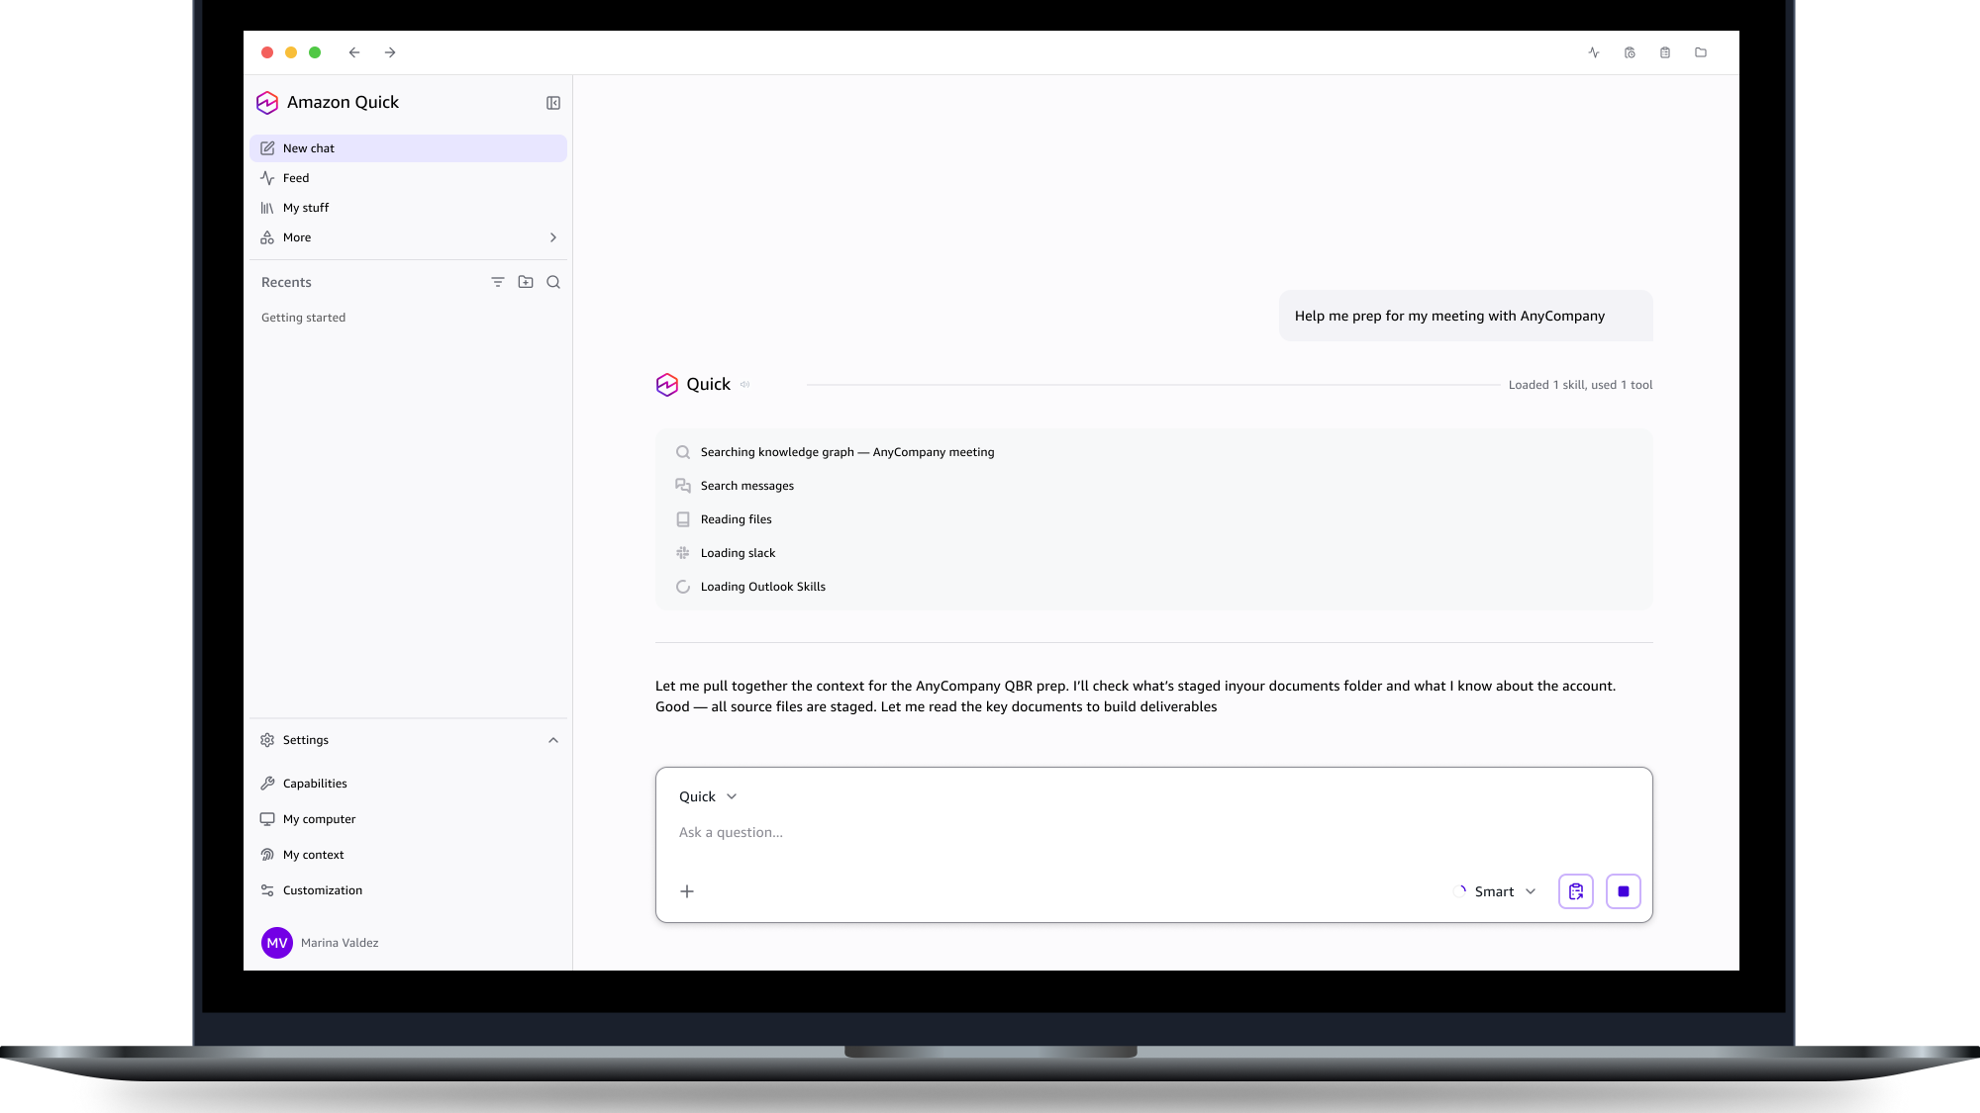Open the files folder icon in titlebar
1980x1113 pixels.
[1701, 52]
